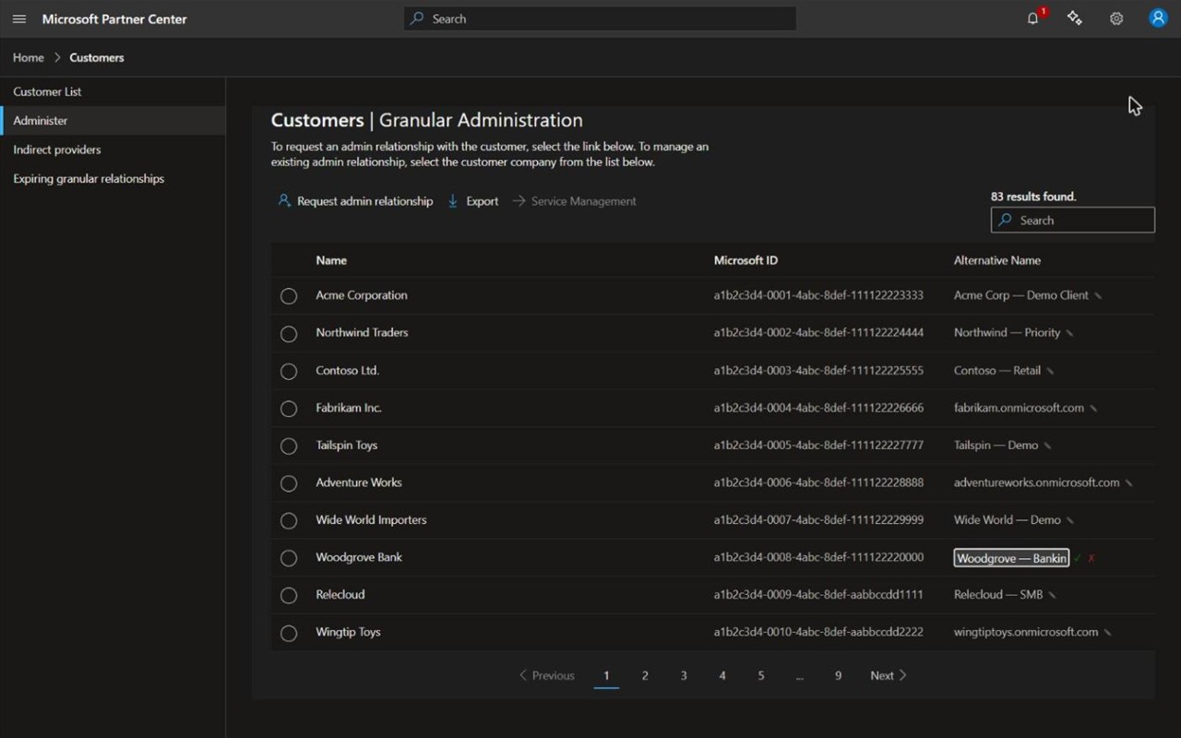Open the notifications bell
This screenshot has width=1181, height=738.
pos(1033,18)
